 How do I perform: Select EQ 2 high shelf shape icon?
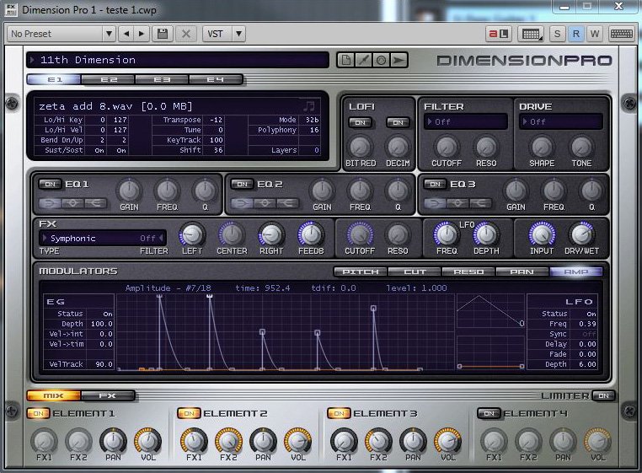287,203
